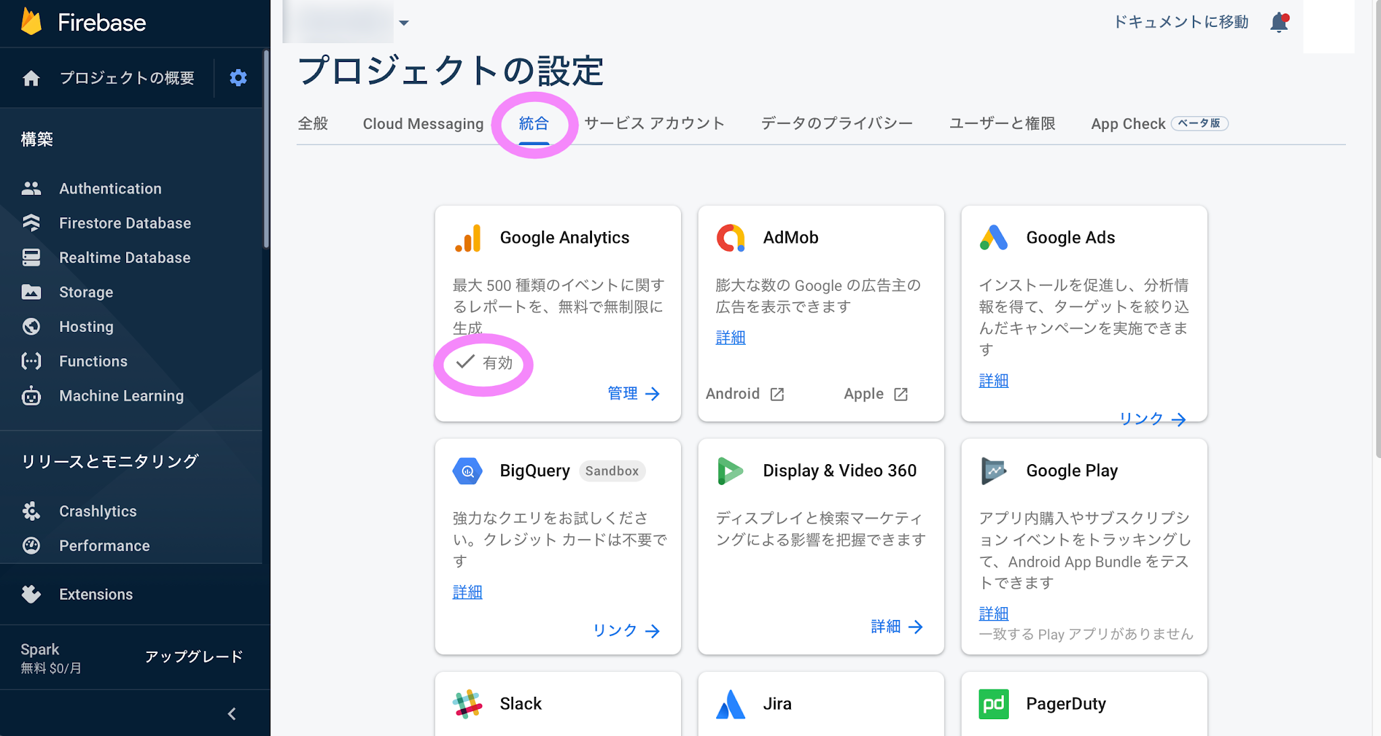The image size is (1381, 736).
Task: Click the Sandbox badge on BigQuery
Action: [x=612, y=471]
